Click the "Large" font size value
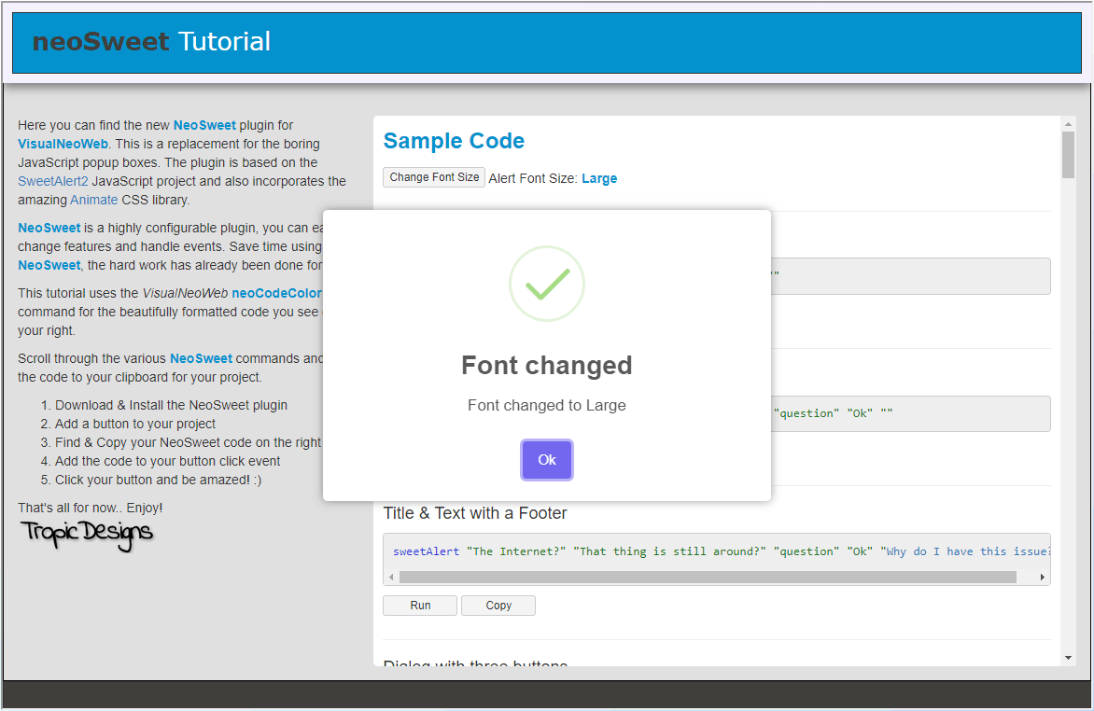1094x711 pixels. 599,178
